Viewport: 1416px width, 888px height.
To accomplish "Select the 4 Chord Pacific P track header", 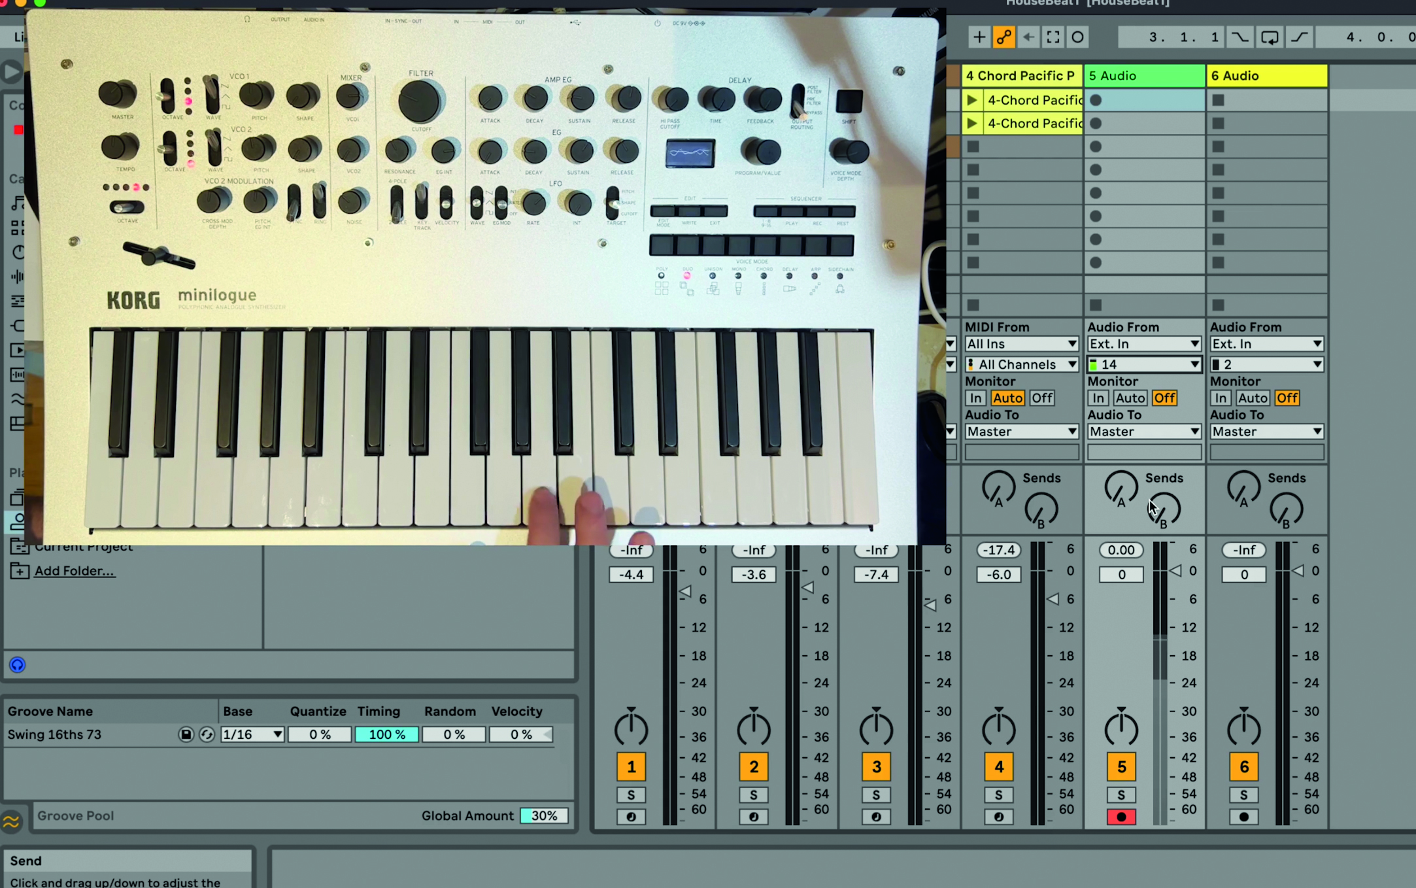I will [x=1021, y=76].
